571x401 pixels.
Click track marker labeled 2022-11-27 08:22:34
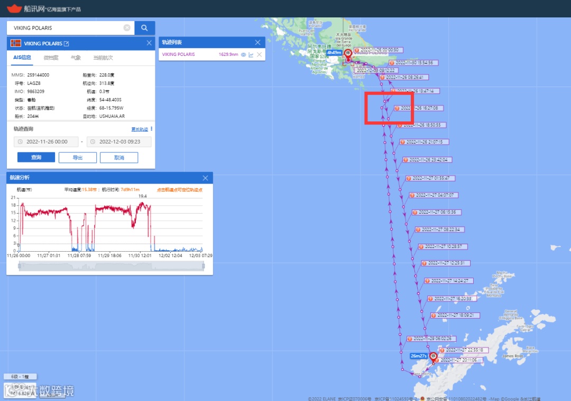pyautogui.click(x=440, y=230)
